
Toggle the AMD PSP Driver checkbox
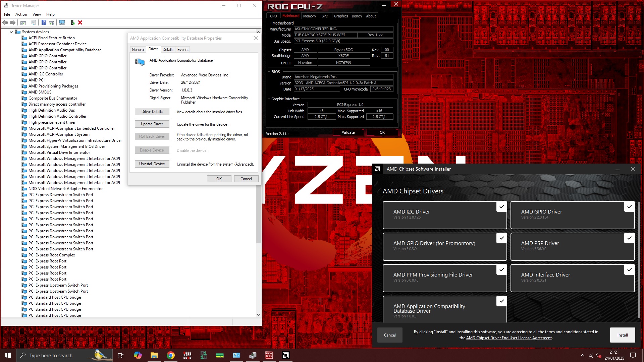click(x=629, y=238)
